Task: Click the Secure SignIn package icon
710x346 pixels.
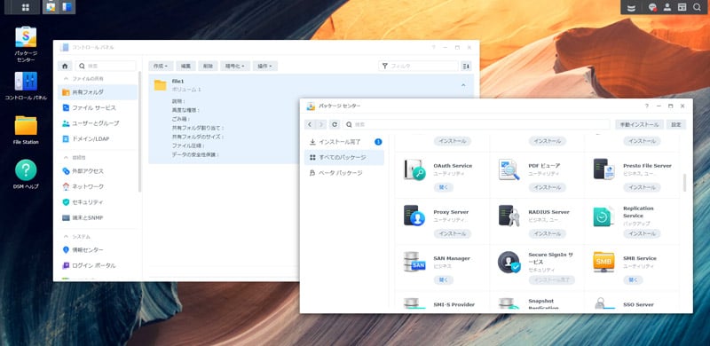Action: [509, 262]
